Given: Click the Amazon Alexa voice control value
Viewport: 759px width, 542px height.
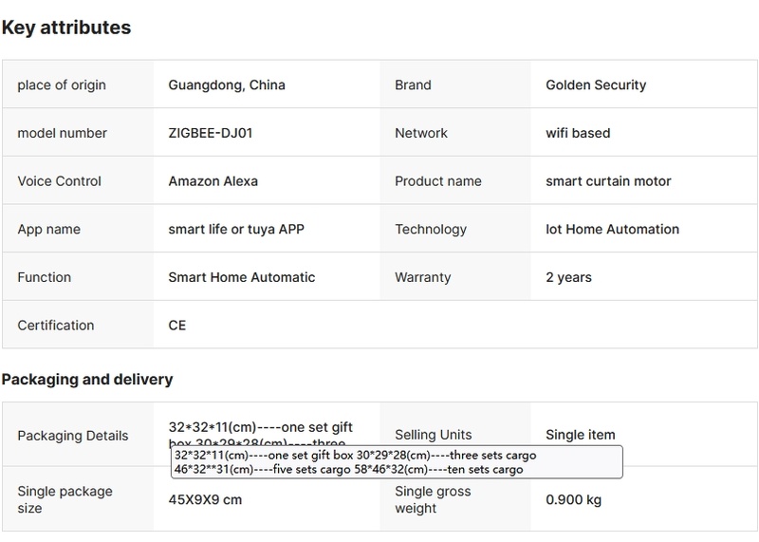Looking at the screenshot, I should 213,181.
